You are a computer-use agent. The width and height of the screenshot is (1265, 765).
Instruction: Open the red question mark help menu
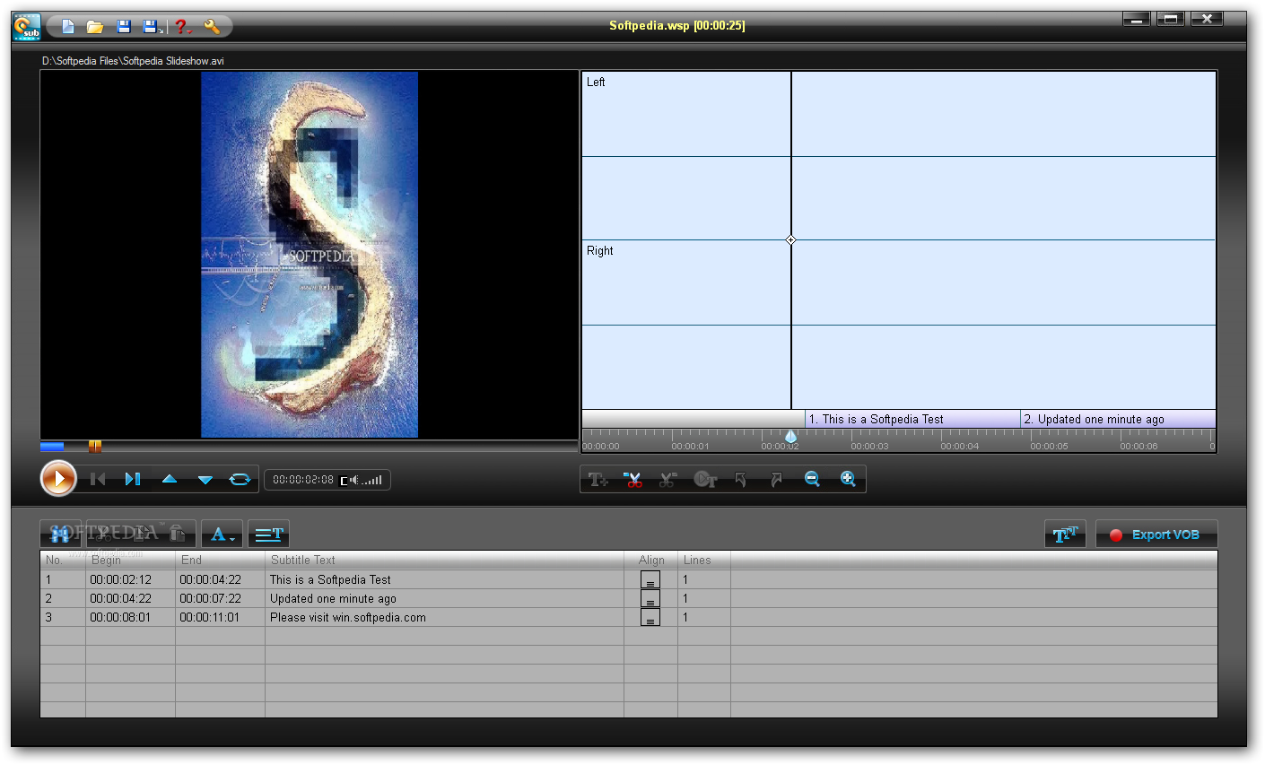pos(183,27)
